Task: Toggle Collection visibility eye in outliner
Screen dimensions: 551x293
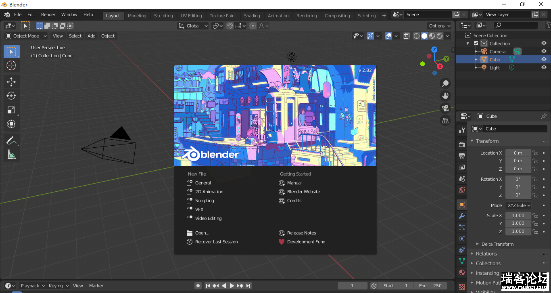Action: (x=544, y=43)
